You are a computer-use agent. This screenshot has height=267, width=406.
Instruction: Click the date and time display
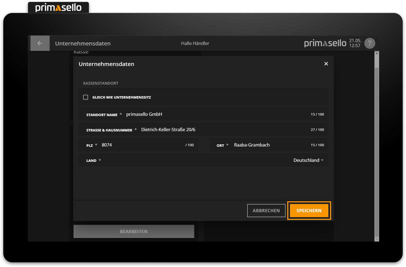[355, 43]
